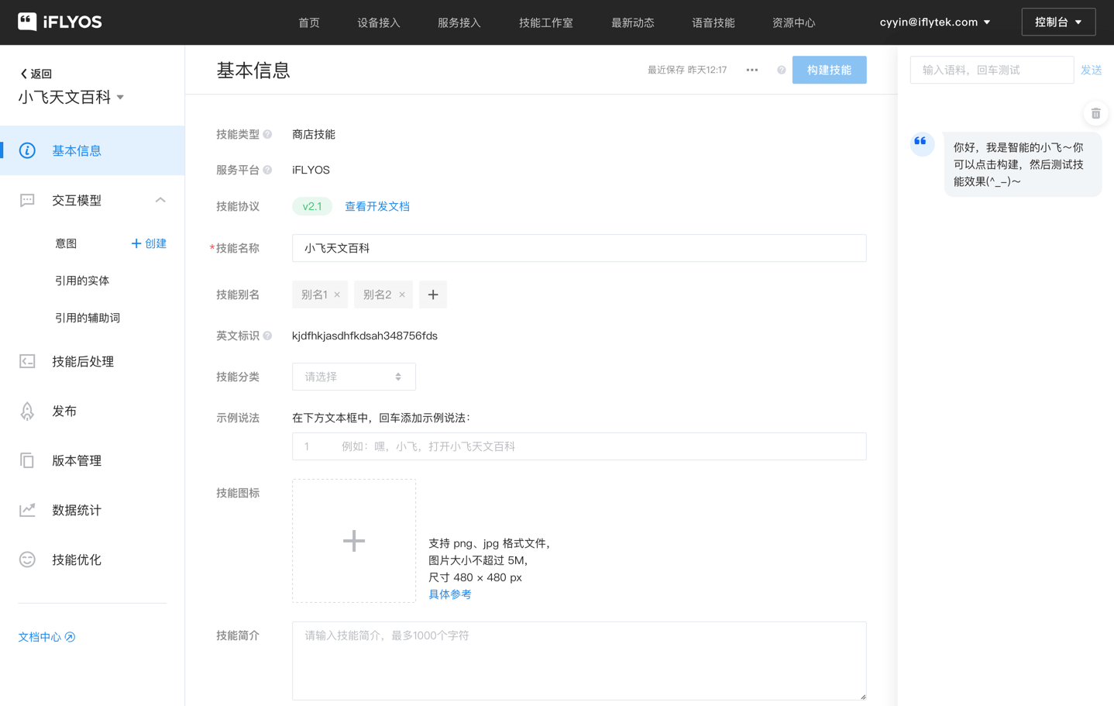The width and height of the screenshot is (1114, 706).
Task: Open 技能工作室 in top navigation
Action: click(546, 22)
